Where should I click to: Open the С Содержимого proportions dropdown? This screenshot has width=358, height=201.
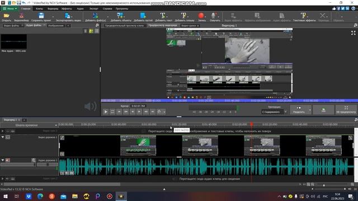click(x=274, y=112)
